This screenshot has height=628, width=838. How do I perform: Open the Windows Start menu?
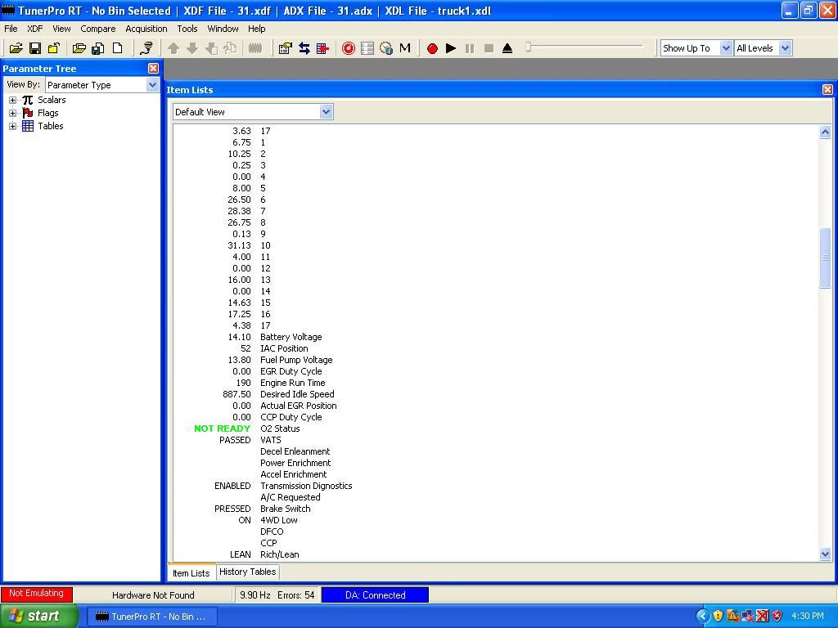(x=39, y=617)
